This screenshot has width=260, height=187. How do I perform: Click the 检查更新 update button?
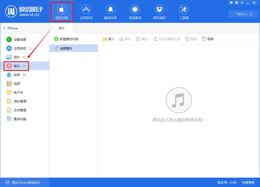(x=248, y=182)
